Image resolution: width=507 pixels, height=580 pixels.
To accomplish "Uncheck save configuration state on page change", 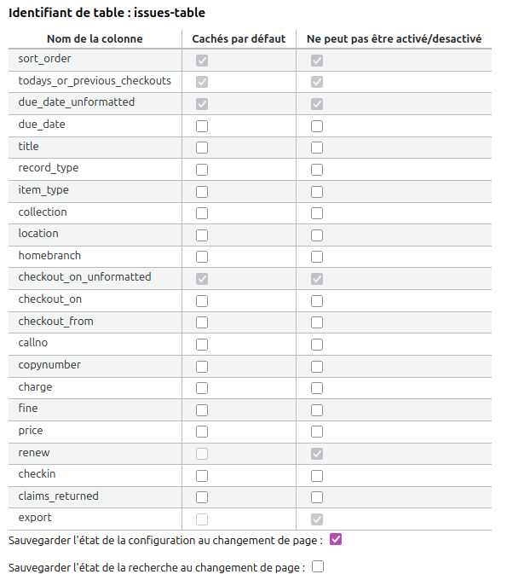I will [336, 539].
